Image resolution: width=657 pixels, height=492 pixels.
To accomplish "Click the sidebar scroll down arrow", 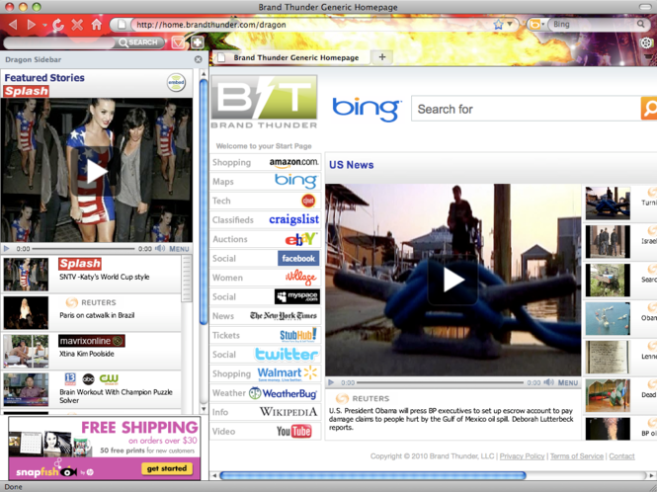I will (204, 409).
